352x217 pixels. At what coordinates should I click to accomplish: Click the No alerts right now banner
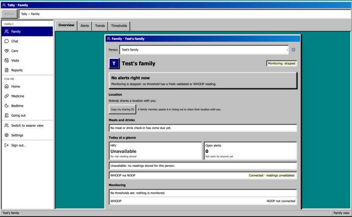click(x=203, y=81)
